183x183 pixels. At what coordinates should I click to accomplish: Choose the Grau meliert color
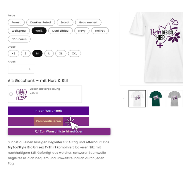(x=88, y=22)
